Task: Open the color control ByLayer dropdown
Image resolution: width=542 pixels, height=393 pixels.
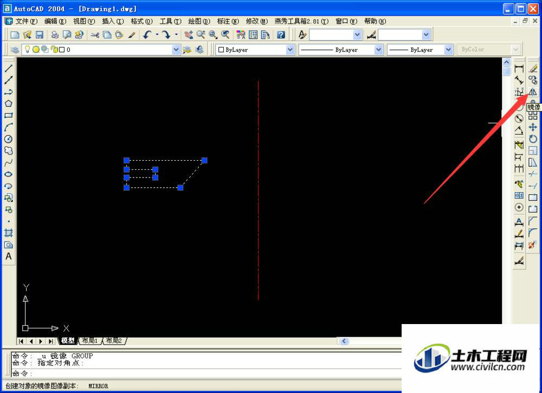Action: (290, 50)
